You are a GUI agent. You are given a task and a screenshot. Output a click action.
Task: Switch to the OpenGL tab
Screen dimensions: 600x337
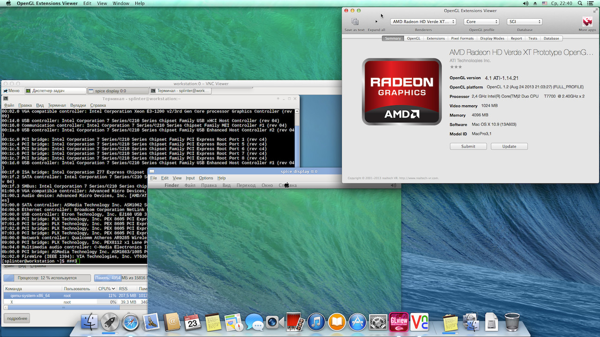(413, 38)
